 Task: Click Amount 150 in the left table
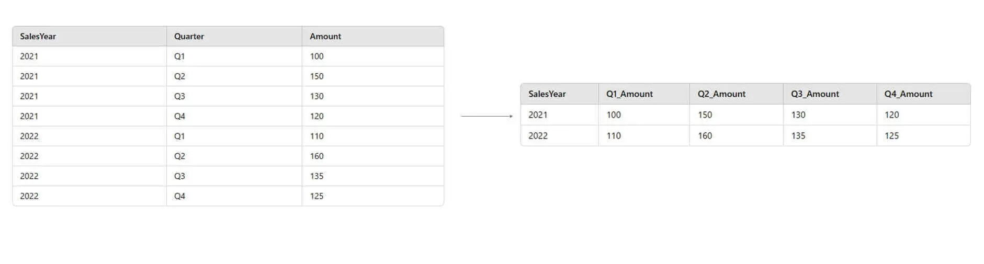pyautogui.click(x=316, y=76)
